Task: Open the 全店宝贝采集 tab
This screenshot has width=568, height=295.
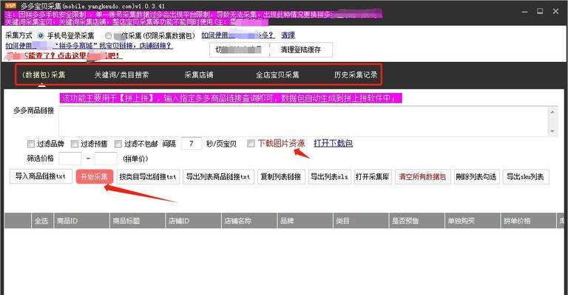Action: [x=277, y=74]
